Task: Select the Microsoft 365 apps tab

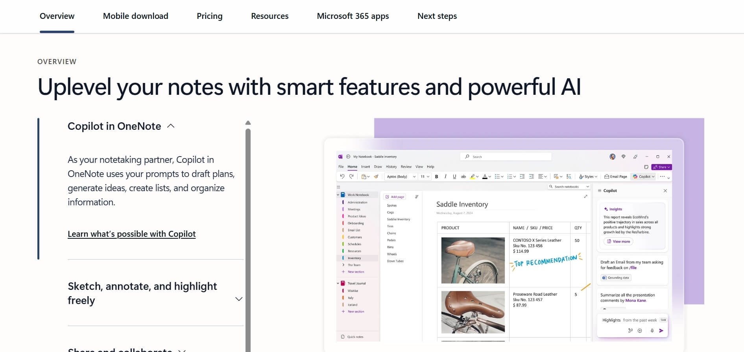Action: [x=353, y=16]
